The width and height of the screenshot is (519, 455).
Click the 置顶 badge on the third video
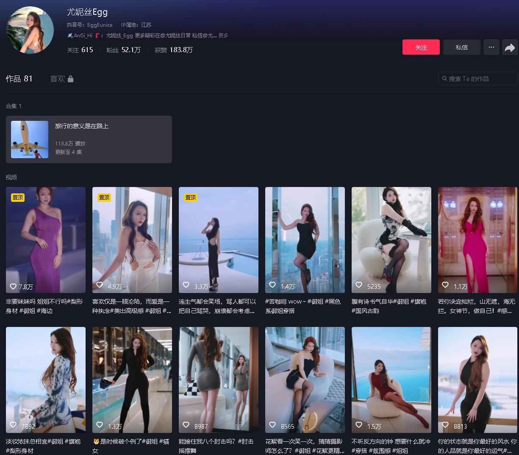(x=190, y=197)
